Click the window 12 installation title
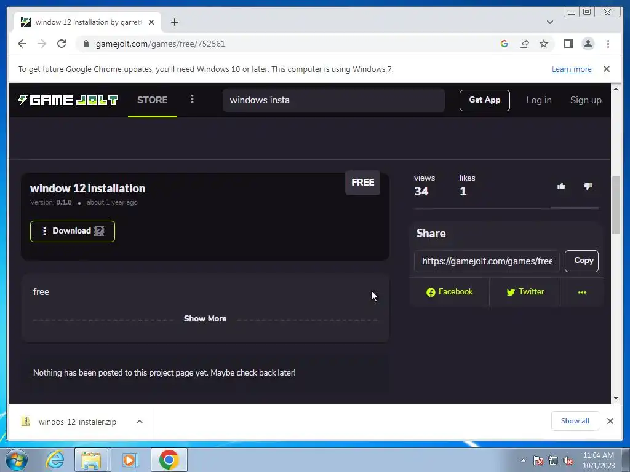This screenshot has width=630, height=472. click(x=87, y=188)
